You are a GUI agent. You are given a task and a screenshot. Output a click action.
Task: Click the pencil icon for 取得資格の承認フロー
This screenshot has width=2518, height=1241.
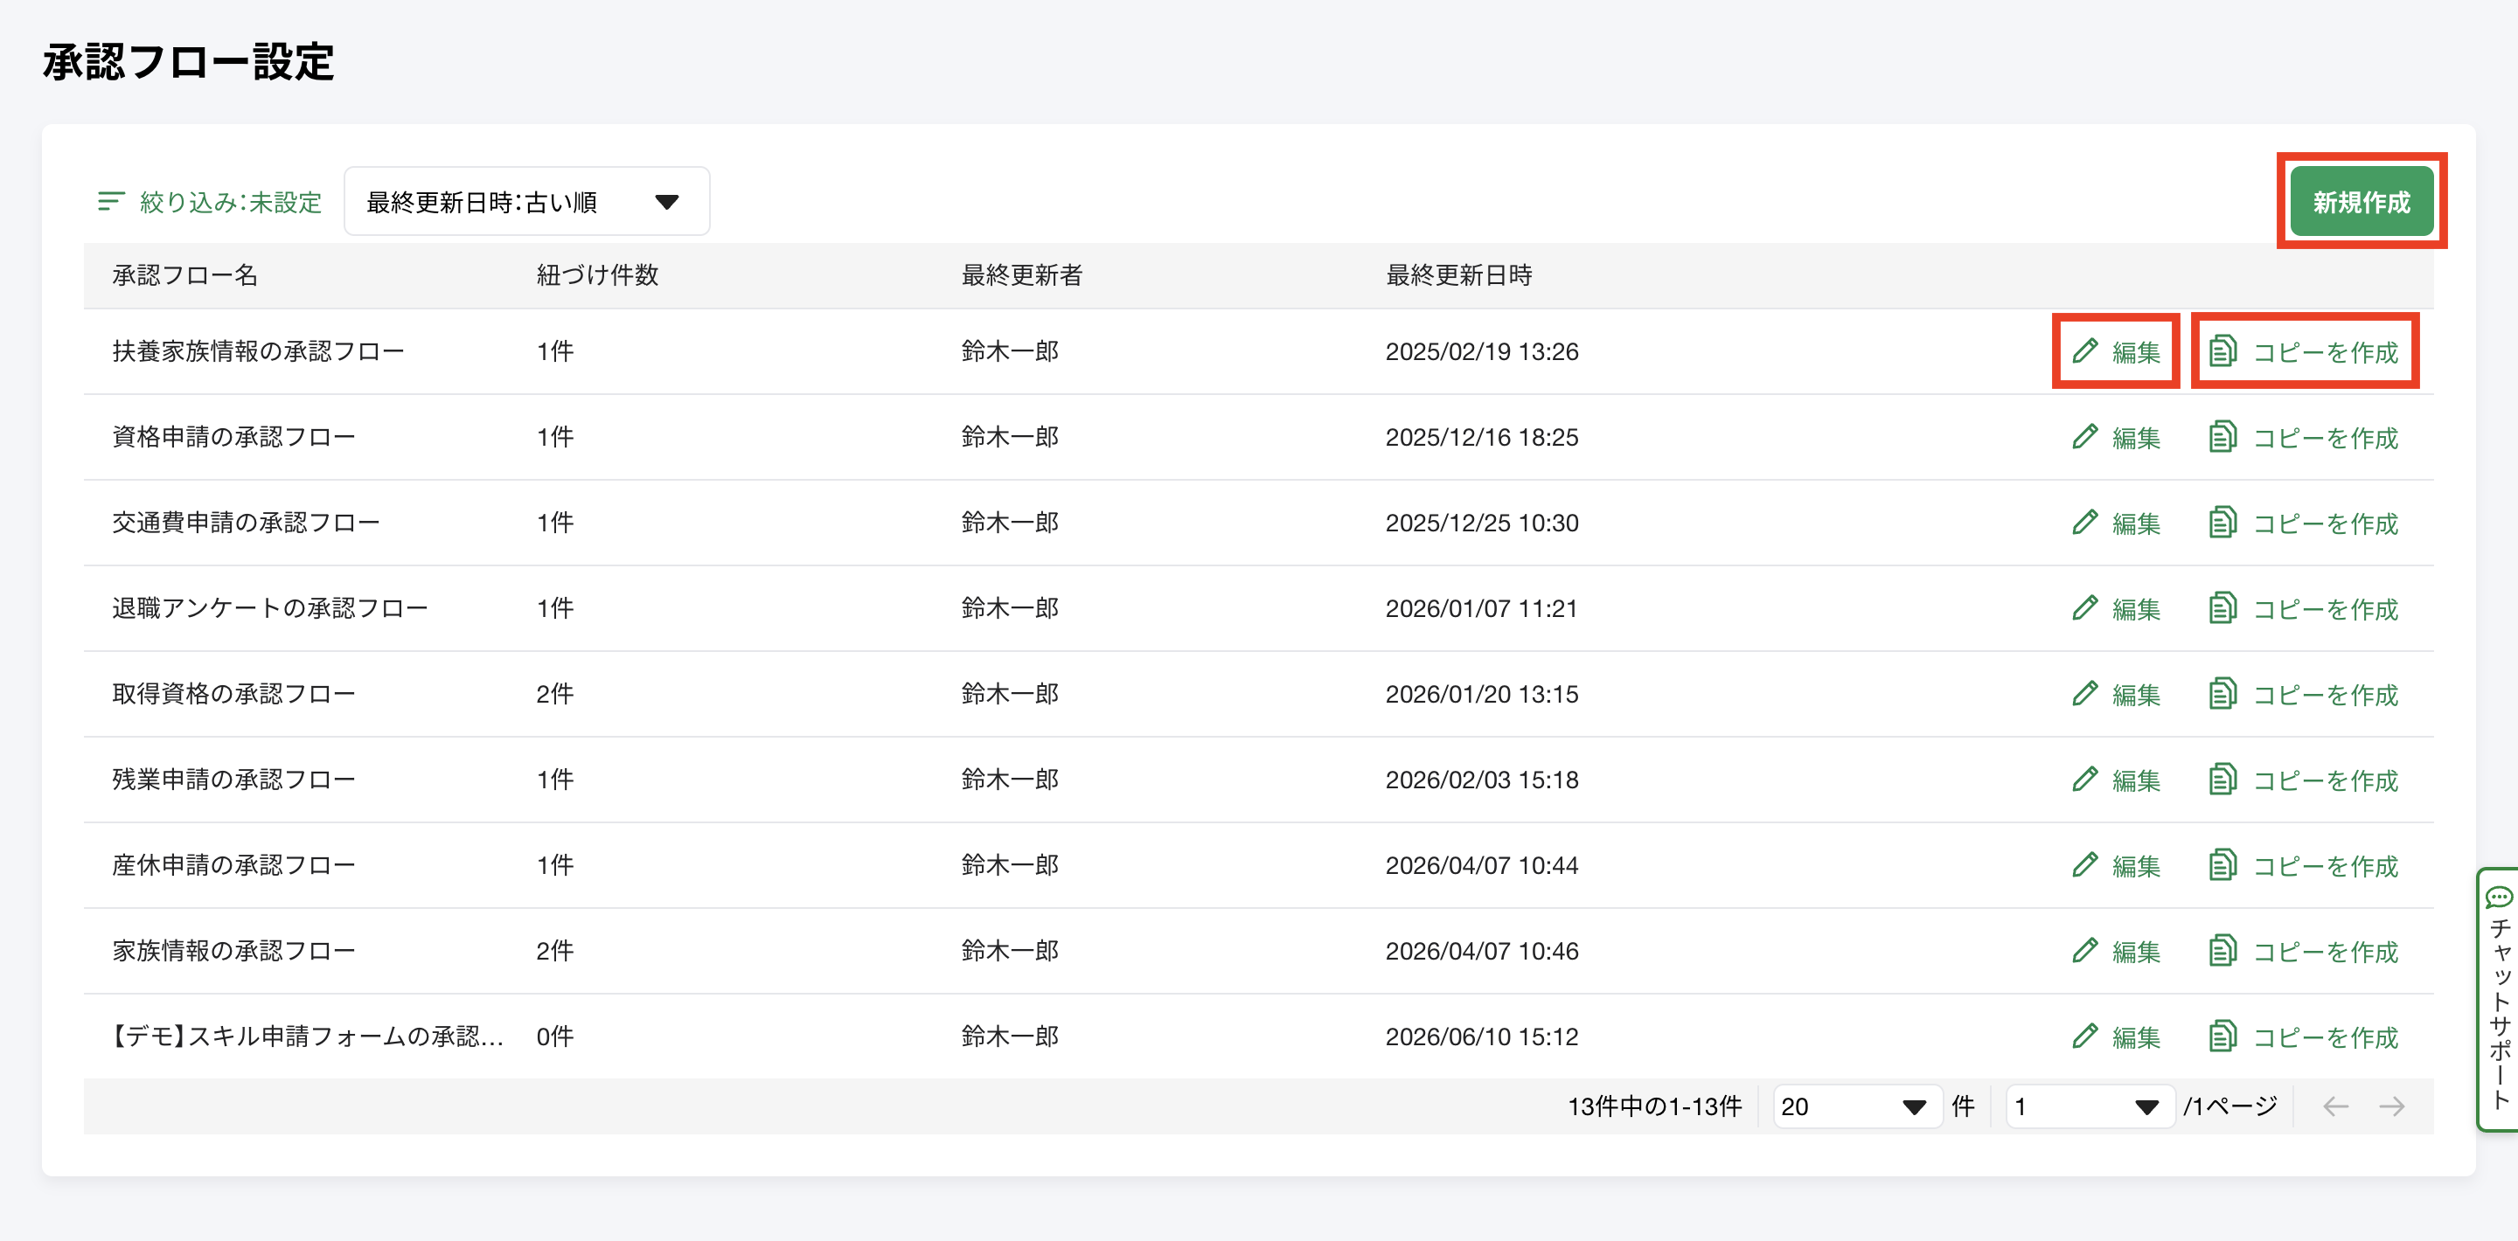coord(2085,694)
